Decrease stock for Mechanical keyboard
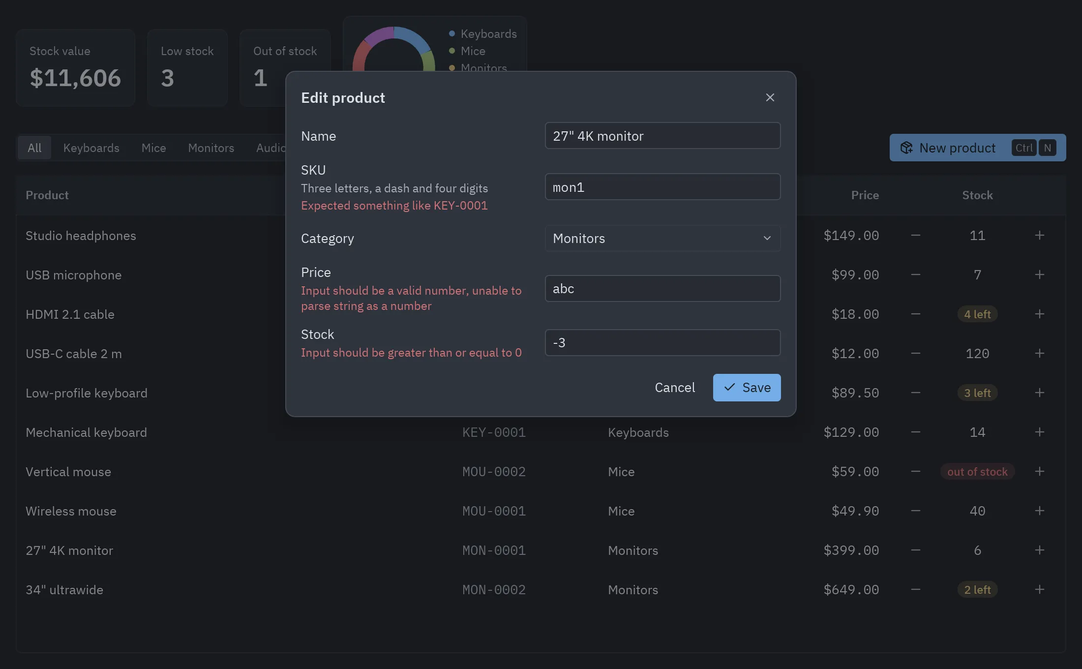Viewport: 1082px width, 669px height. [x=915, y=432]
